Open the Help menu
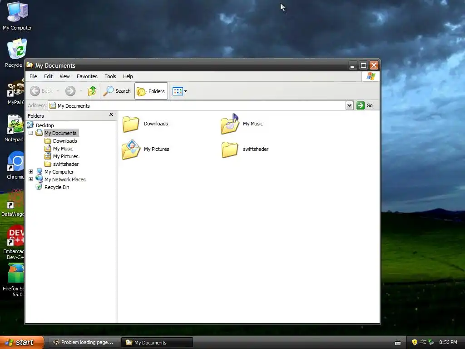This screenshot has width=465, height=349. (128, 76)
